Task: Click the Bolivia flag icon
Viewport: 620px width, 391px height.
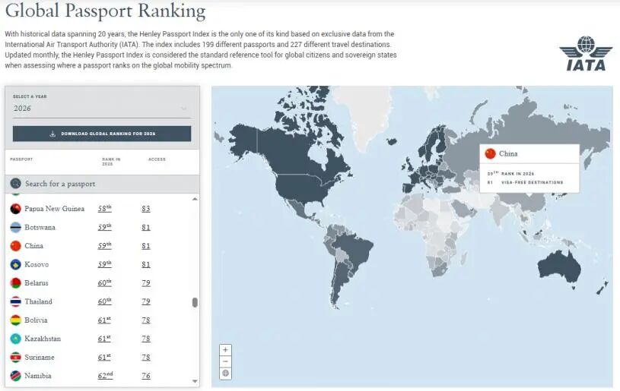Action: [x=15, y=320]
